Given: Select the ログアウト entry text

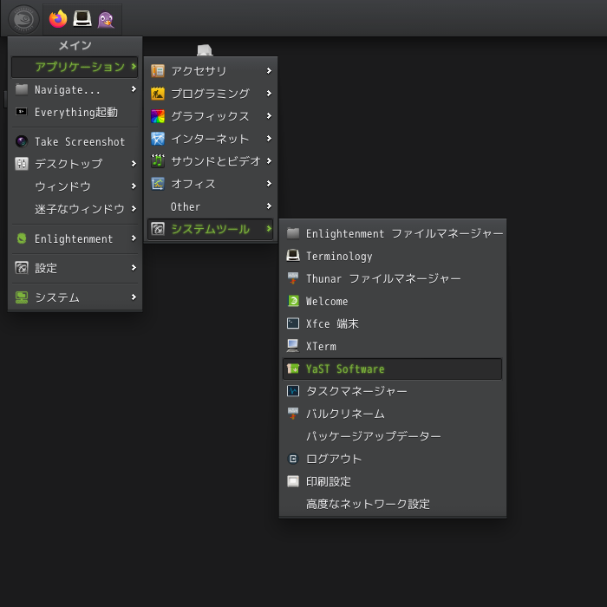Looking at the screenshot, I should click(x=334, y=459).
